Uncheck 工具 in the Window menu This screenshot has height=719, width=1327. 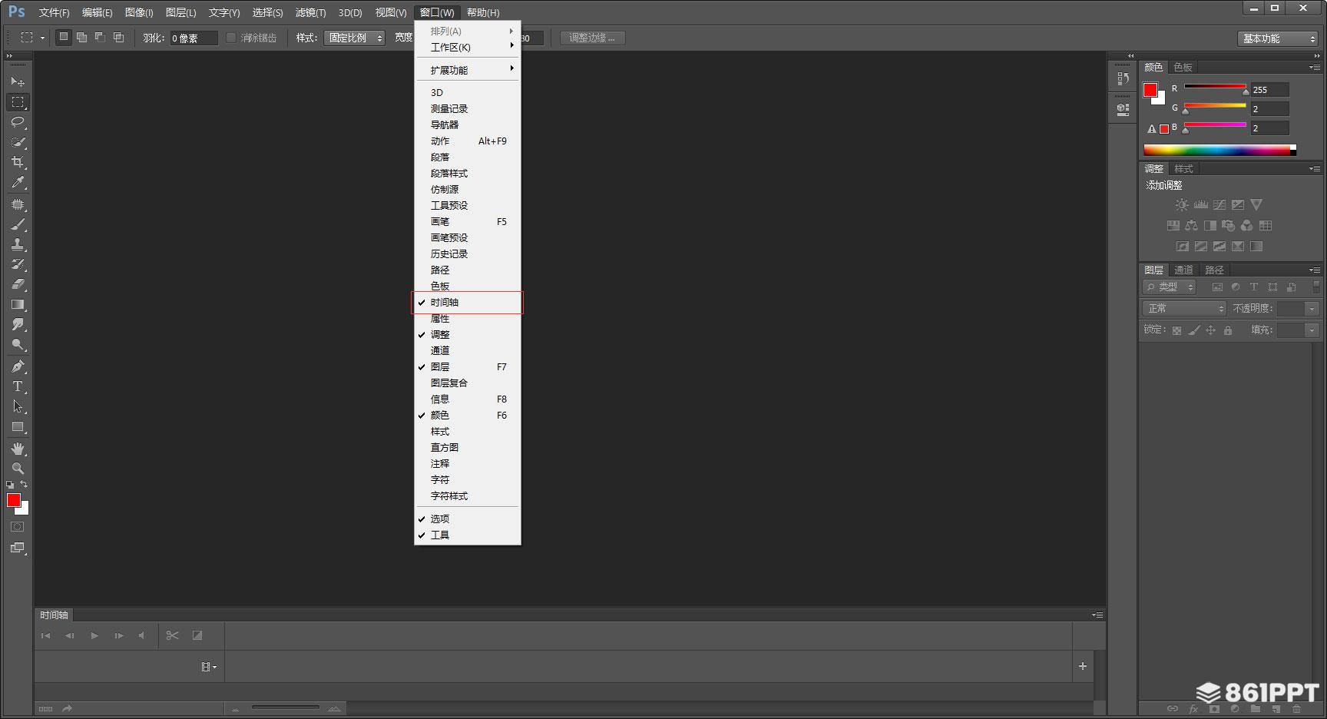(x=467, y=535)
